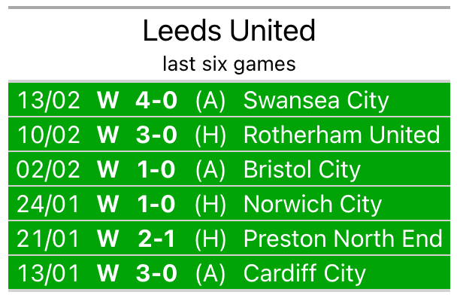Click the Cardiff City opponent name

(304, 273)
